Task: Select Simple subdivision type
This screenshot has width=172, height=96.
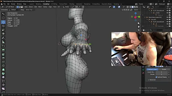Action: coord(164,69)
